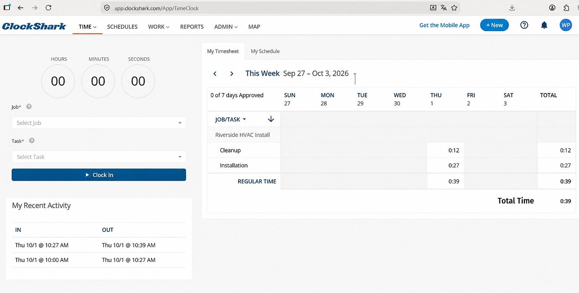
Task: Click the Clock In button
Action: (99, 175)
